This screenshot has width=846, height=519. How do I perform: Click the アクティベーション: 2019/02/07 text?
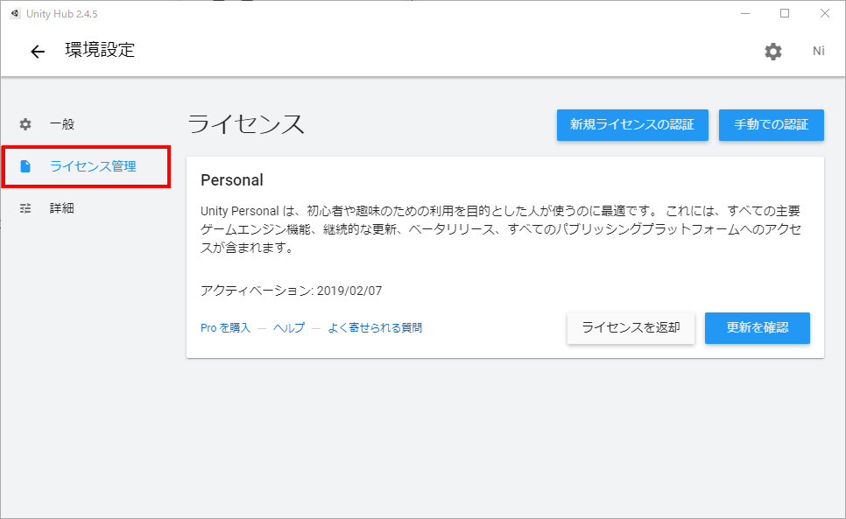(292, 291)
